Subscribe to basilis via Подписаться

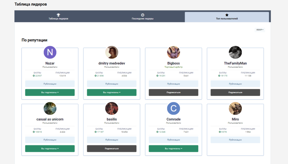pyautogui.click(x=111, y=149)
